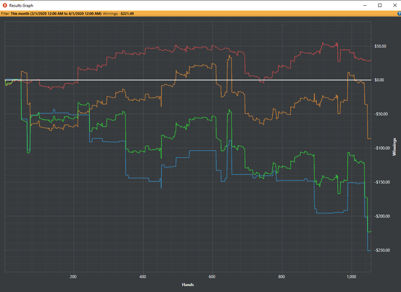The width and height of the screenshot is (401, 292).
Task: Click the -$250.00 axis label
Action: 381,250
